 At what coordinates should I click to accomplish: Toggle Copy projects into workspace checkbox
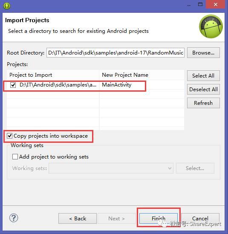coord(9,136)
